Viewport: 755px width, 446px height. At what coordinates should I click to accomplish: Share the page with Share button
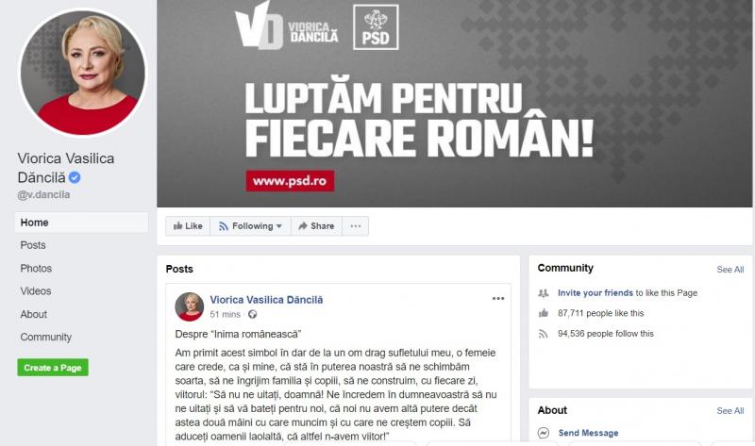point(316,226)
